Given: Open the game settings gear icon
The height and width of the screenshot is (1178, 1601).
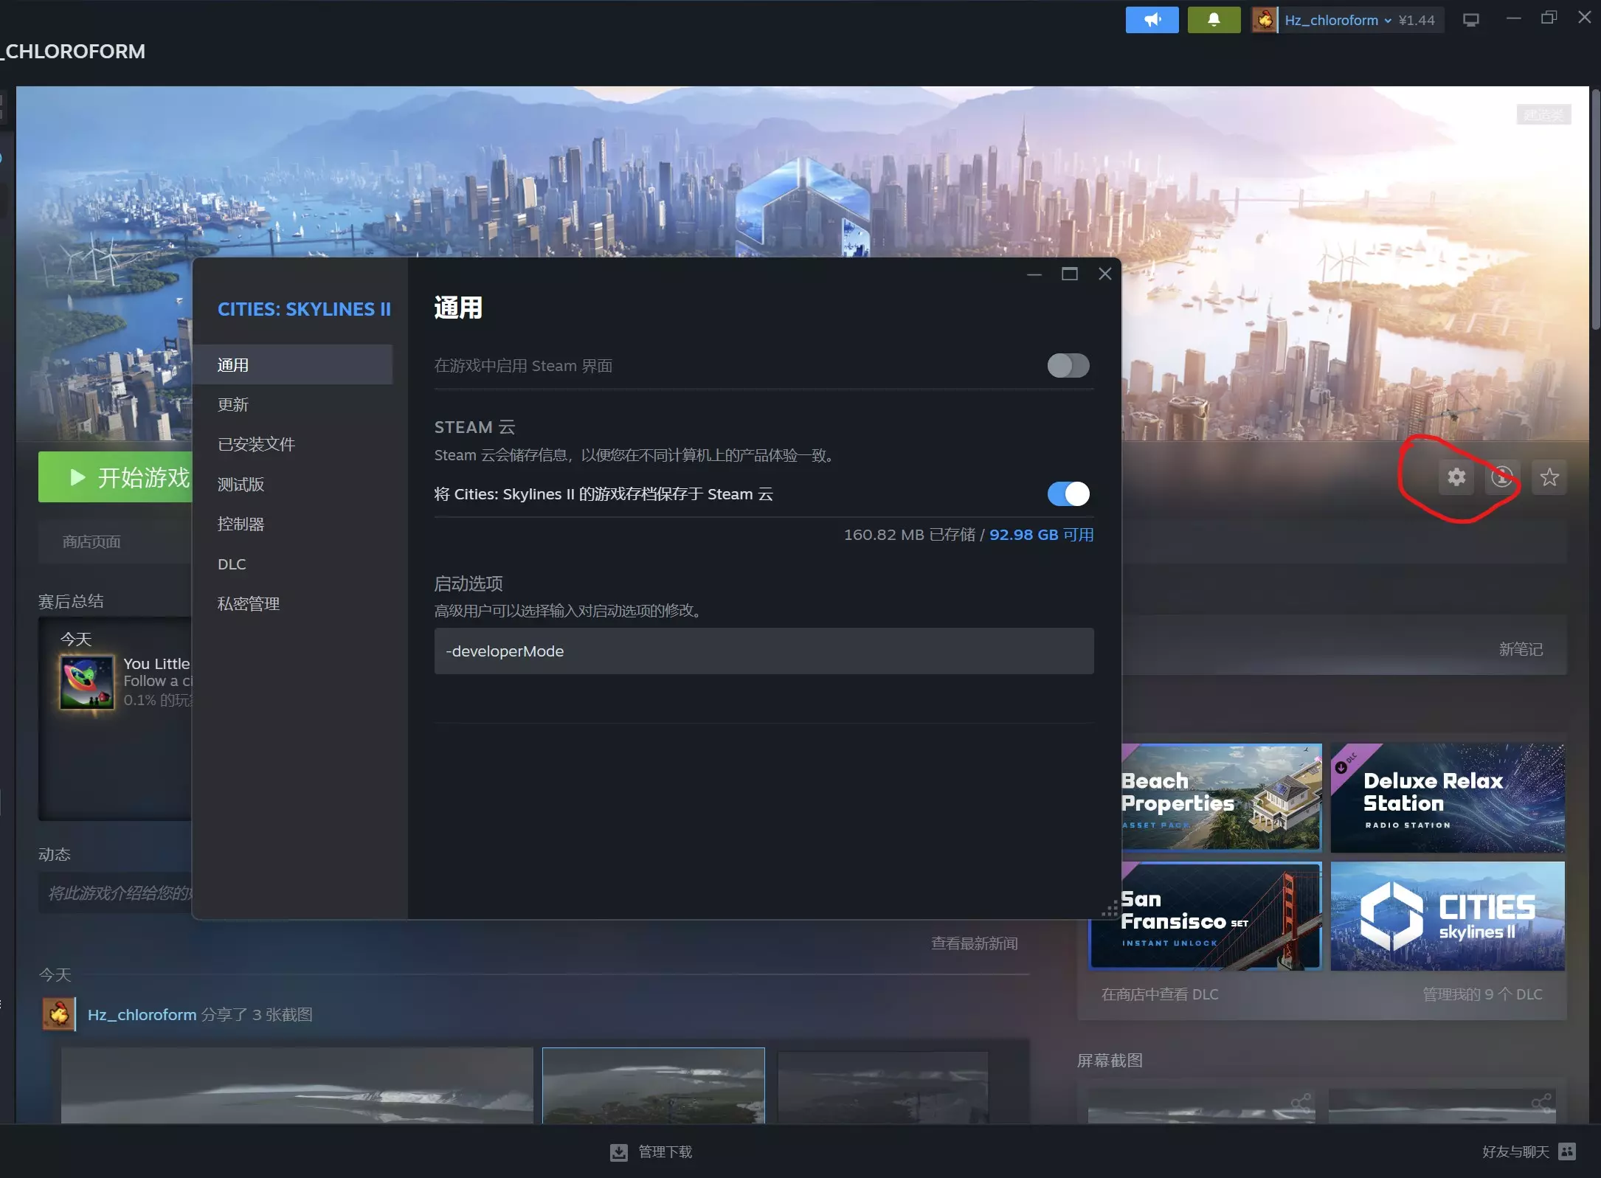Looking at the screenshot, I should tap(1456, 477).
